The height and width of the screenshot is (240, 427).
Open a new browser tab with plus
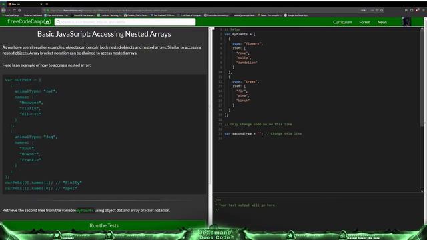[47, 4]
